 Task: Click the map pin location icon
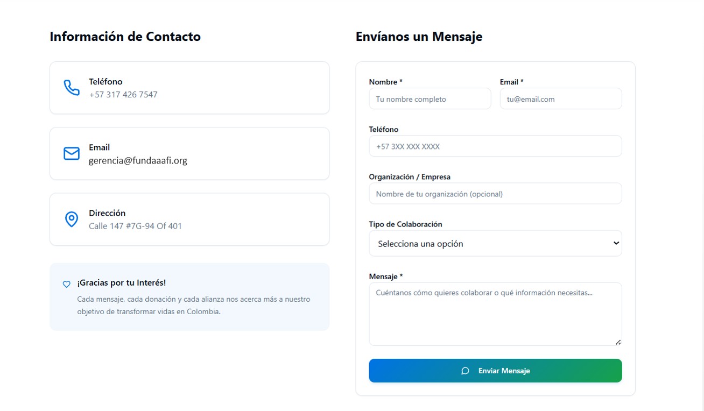pos(72,219)
